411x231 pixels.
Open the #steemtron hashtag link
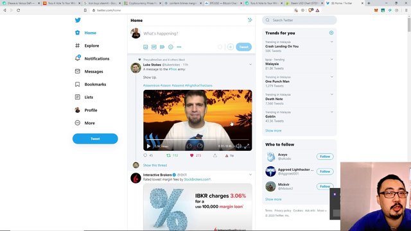point(152,85)
